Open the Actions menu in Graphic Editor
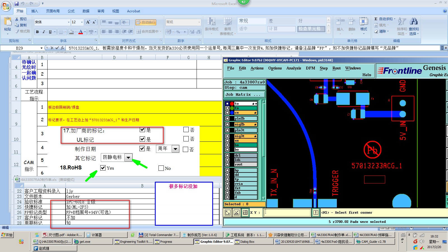 point(257,68)
